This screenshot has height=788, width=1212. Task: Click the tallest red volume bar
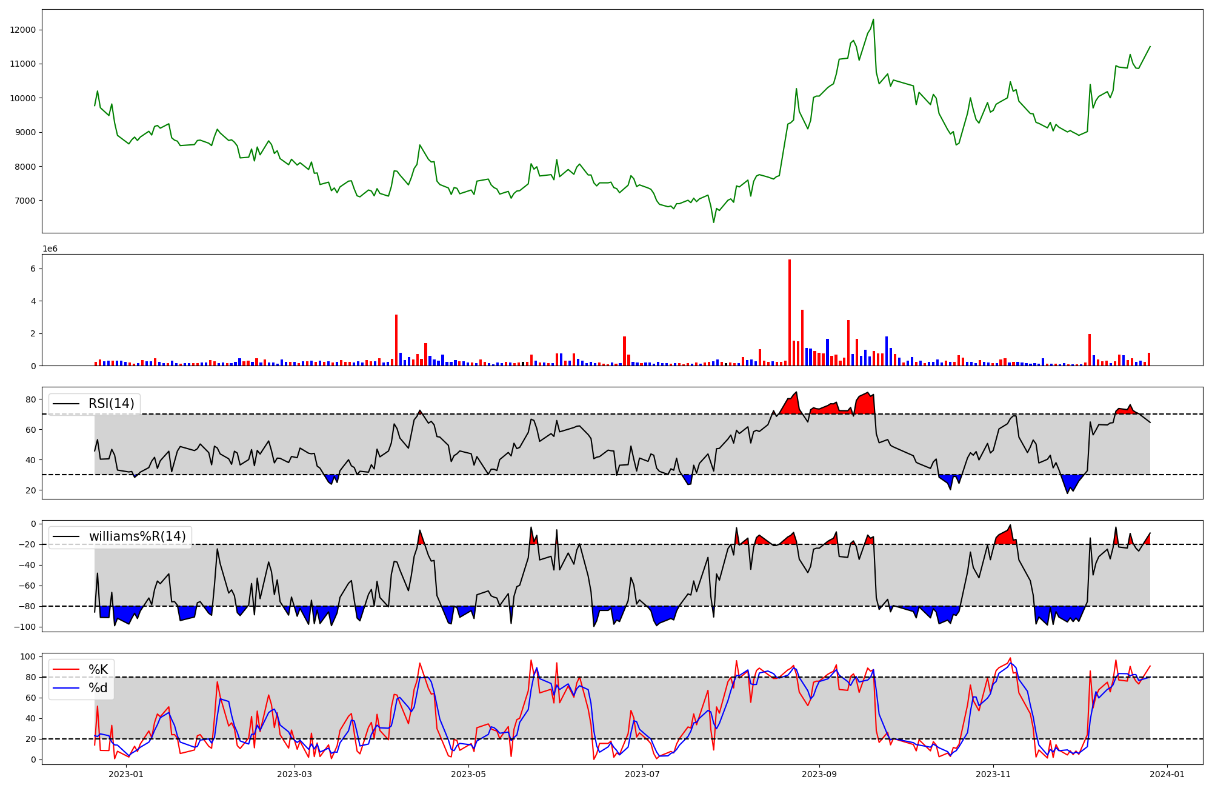pos(789,312)
